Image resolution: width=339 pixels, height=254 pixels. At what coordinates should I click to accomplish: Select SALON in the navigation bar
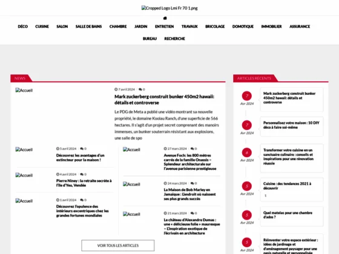pos(62,27)
